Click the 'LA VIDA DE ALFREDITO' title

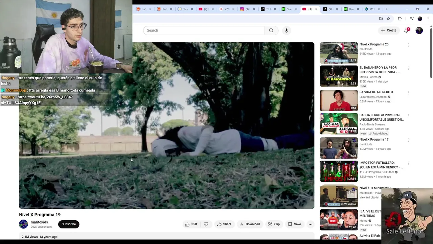pyautogui.click(x=376, y=92)
